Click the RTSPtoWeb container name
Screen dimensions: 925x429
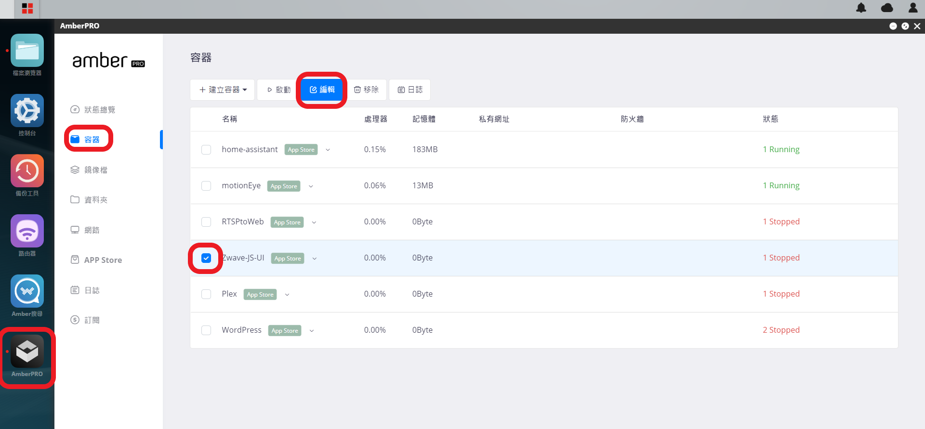click(x=243, y=222)
